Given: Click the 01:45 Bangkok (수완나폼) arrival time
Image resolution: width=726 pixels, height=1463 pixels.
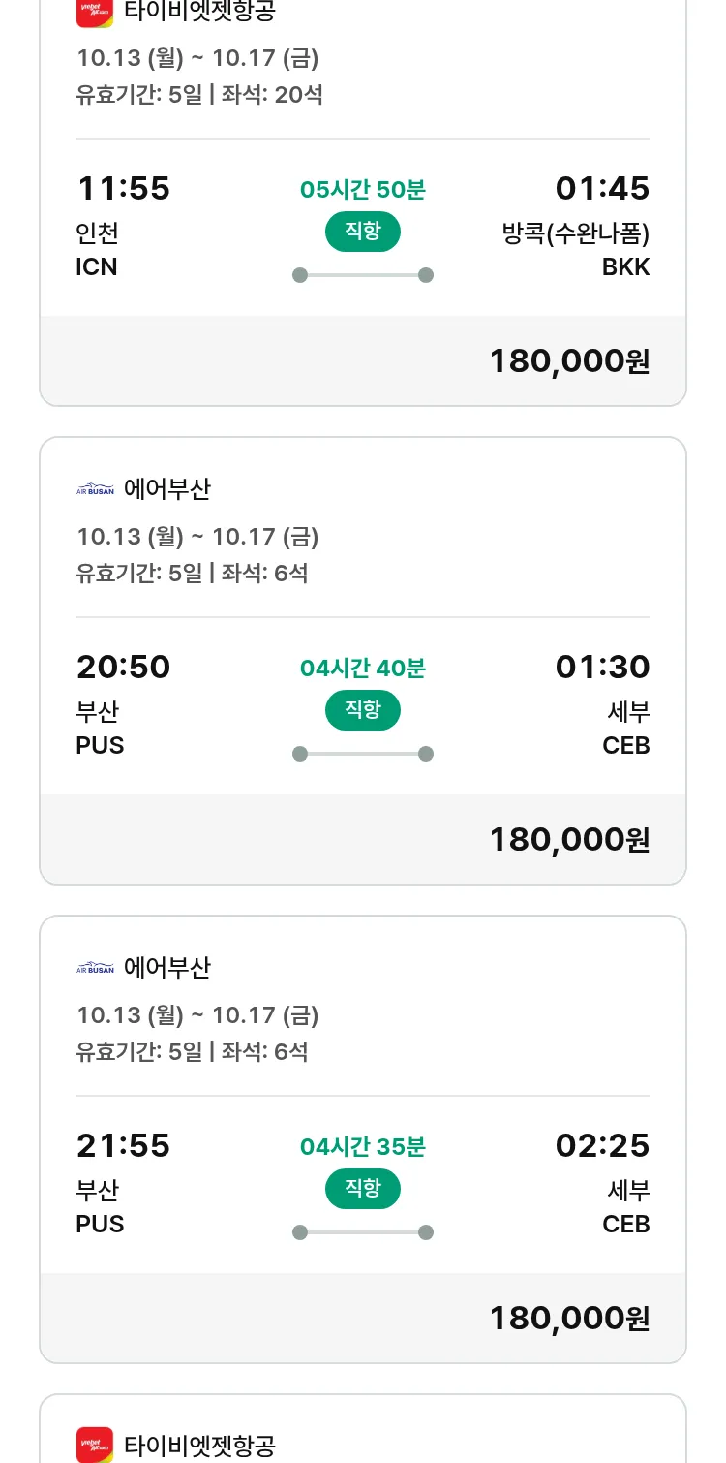Looking at the screenshot, I should pos(602,188).
